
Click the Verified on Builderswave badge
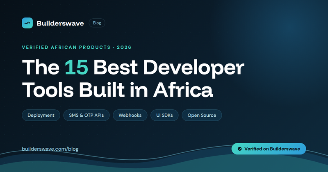pyautogui.click(x=269, y=149)
